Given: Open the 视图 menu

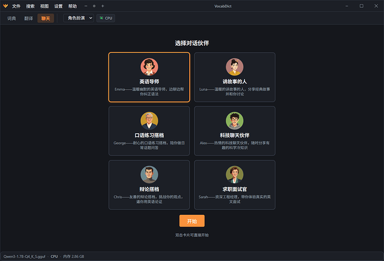Looking at the screenshot, I should point(45,6).
